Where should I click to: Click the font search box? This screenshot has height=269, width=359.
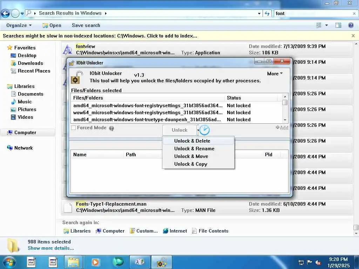(312, 14)
